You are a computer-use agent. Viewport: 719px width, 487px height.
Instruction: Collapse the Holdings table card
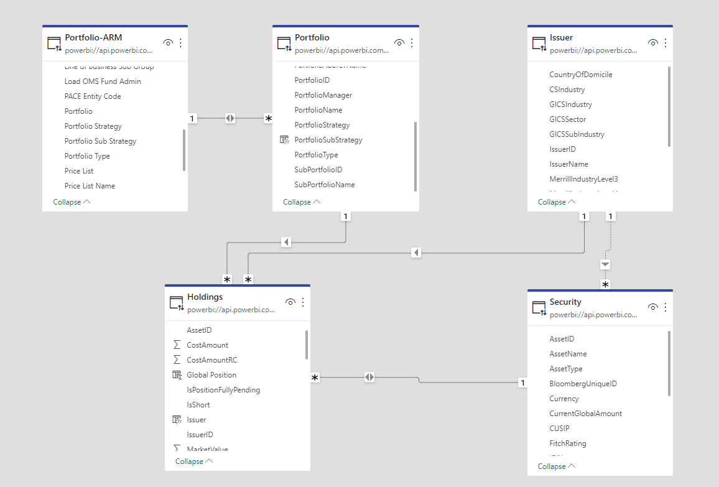[194, 461]
